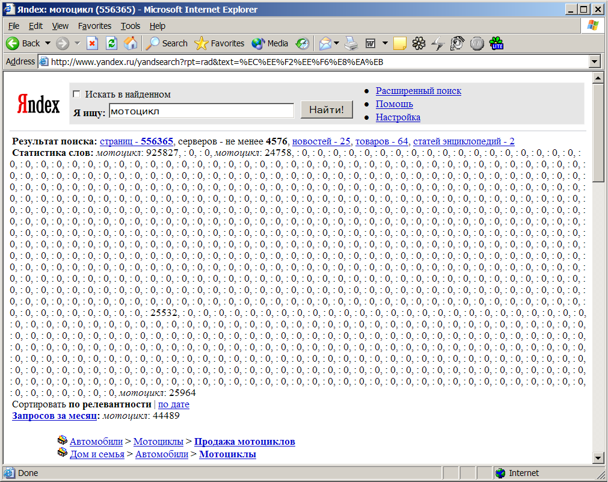Viewport: 608px width, 482px height.
Task: Open the Search pane toolbar button
Action: tap(167, 43)
